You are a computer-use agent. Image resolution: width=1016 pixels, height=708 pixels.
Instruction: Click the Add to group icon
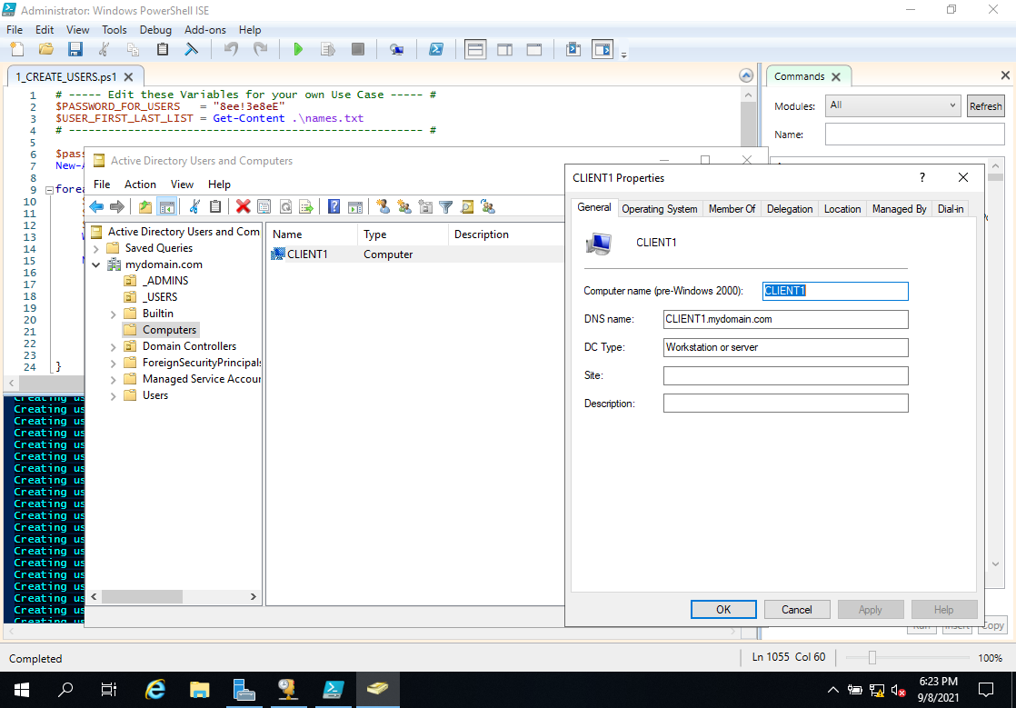[x=488, y=206]
